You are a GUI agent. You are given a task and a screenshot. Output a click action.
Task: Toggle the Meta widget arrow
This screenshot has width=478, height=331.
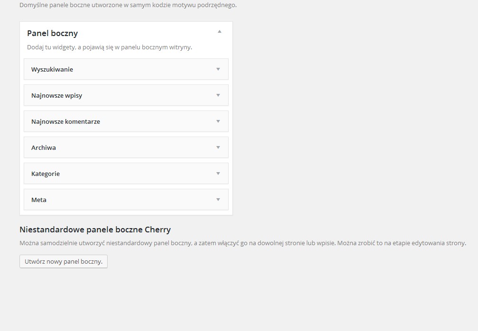coord(218,200)
